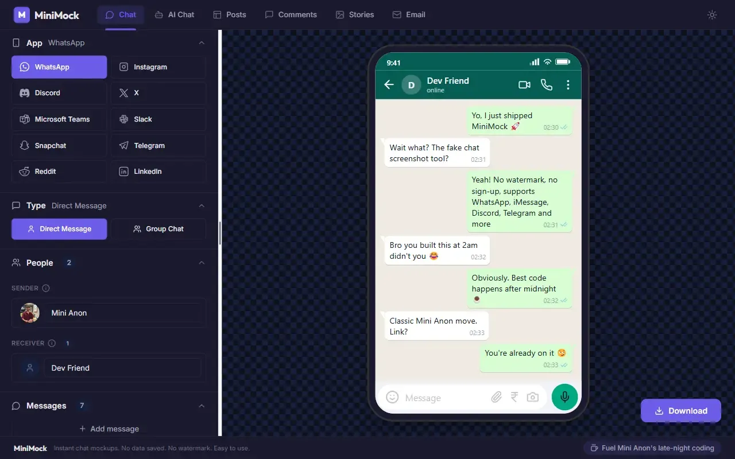
Task: Select the Telegram app option
Action: (x=158, y=146)
